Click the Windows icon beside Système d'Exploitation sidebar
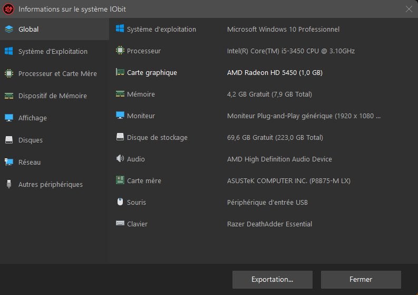 (x=9, y=51)
